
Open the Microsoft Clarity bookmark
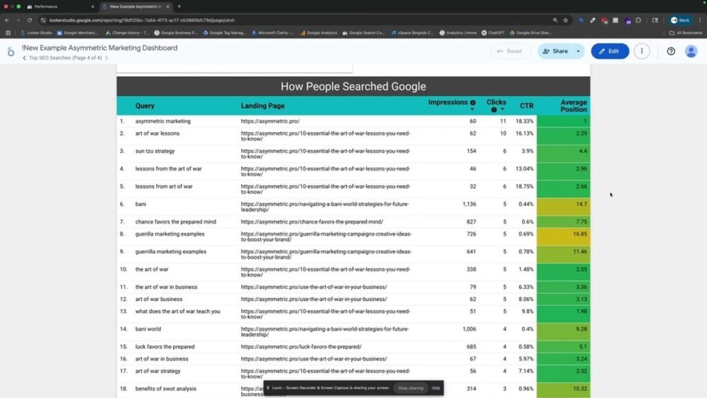click(x=272, y=32)
